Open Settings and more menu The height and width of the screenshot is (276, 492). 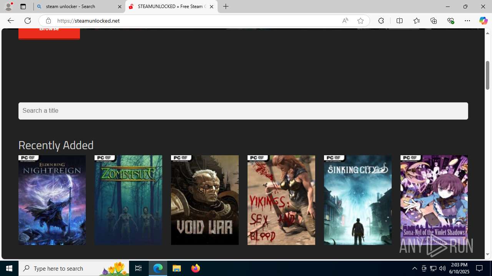coord(467,21)
